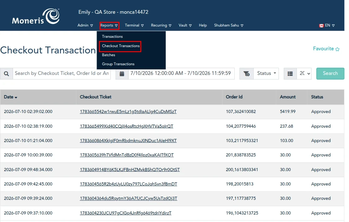Open ticket link for order 104,207759446

click(127, 126)
